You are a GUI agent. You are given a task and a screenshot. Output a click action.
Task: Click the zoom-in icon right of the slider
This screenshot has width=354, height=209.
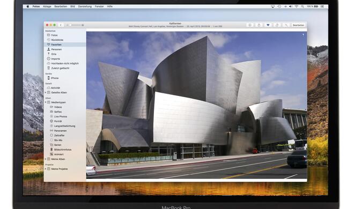tap(83, 25)
